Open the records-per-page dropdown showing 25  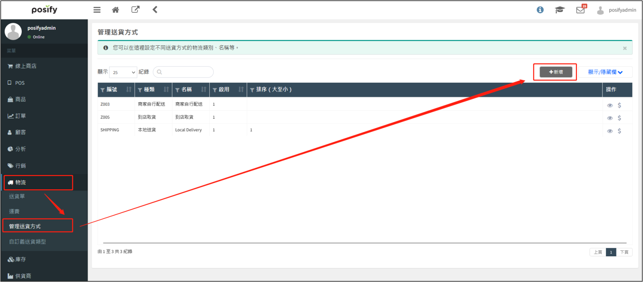[123, 72]
